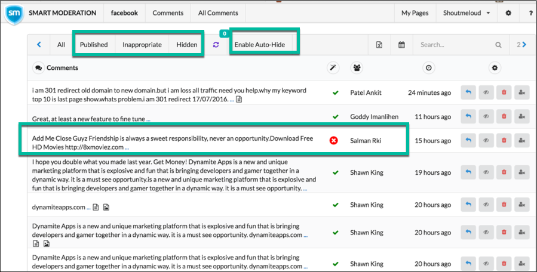Ban user Goddy Imanlihen via user-x icon

521,116
